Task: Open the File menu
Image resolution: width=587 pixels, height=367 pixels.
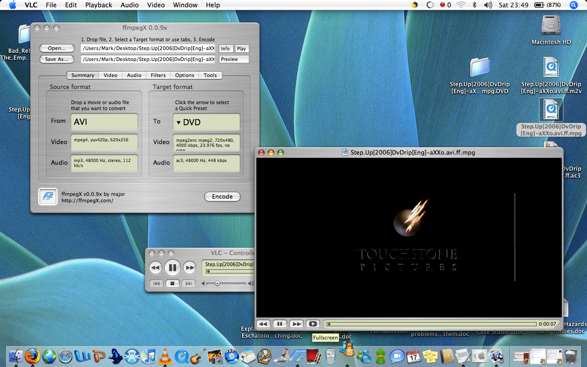Action: [x=51, y=5]
